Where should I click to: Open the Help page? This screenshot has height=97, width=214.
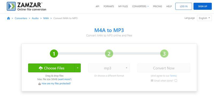(x=169, y=6)
